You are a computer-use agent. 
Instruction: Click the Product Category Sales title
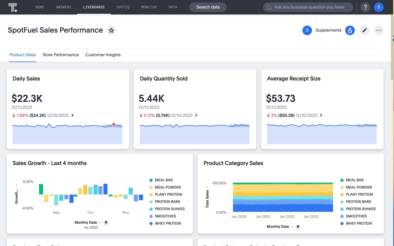(x=233, y=163)
